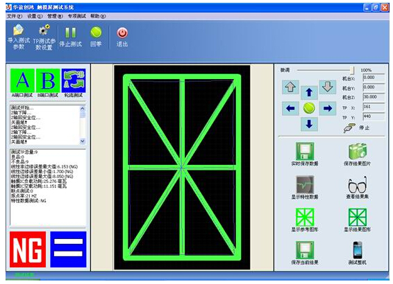The width and height of the screenshot is (393, 284).
Task: Show reference figure bright green grid icon
Action: point(305,218)
